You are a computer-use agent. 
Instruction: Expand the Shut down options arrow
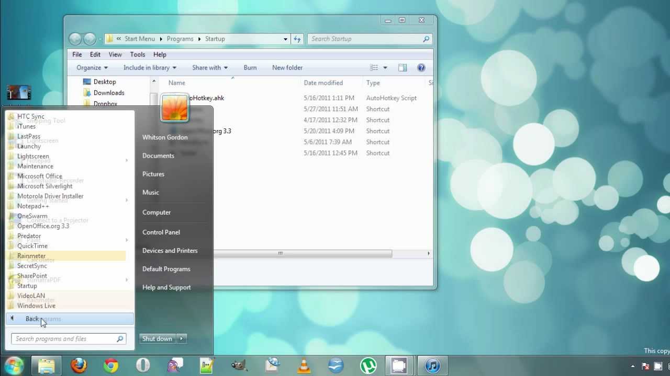182,338
